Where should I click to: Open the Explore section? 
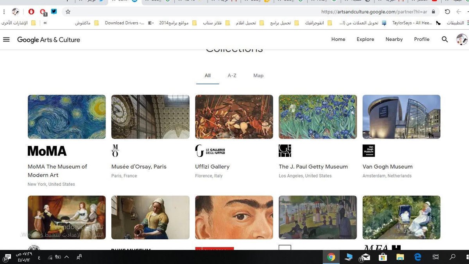[x=365, y=39]
